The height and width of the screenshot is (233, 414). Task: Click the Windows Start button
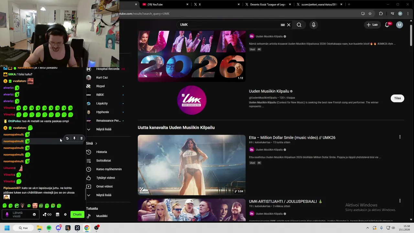(7, 228)
